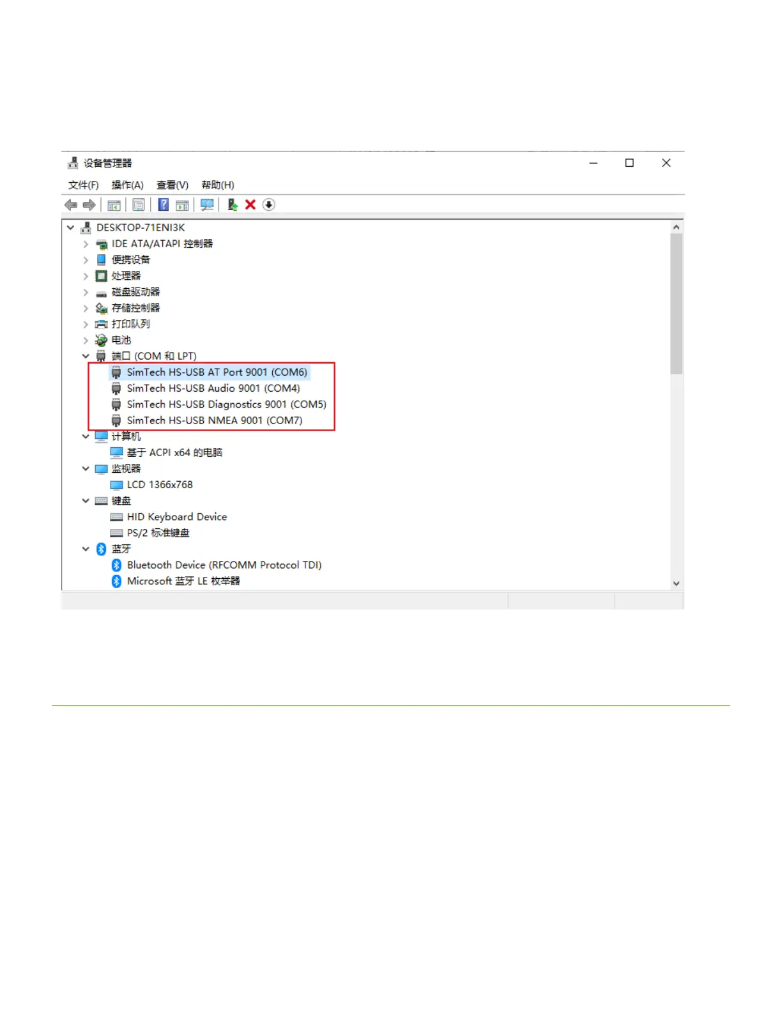This screenshot has width=782, height=1012.
Task: Click the scrollbar down arrow
Action: coord(677,584)
